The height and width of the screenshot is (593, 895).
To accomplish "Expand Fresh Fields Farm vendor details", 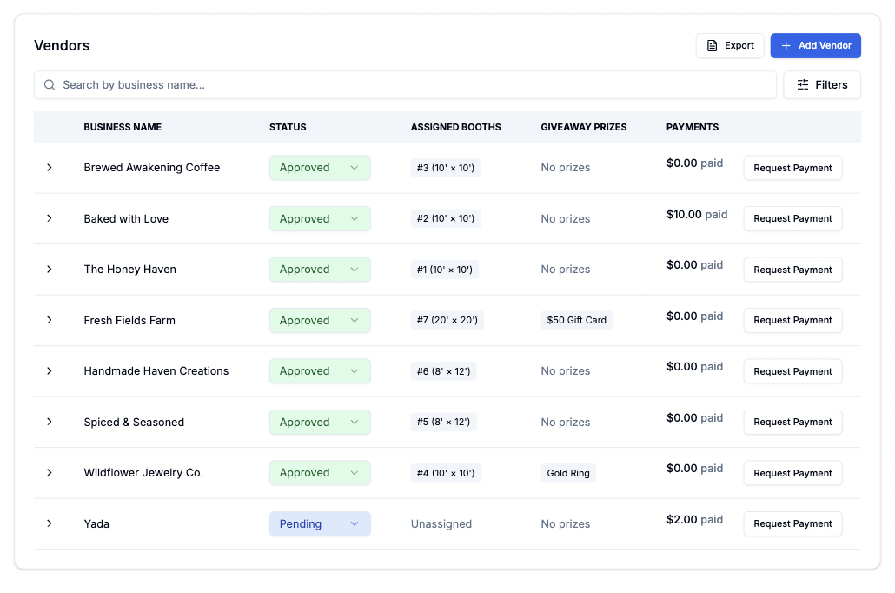I will [x=50, y=320].
